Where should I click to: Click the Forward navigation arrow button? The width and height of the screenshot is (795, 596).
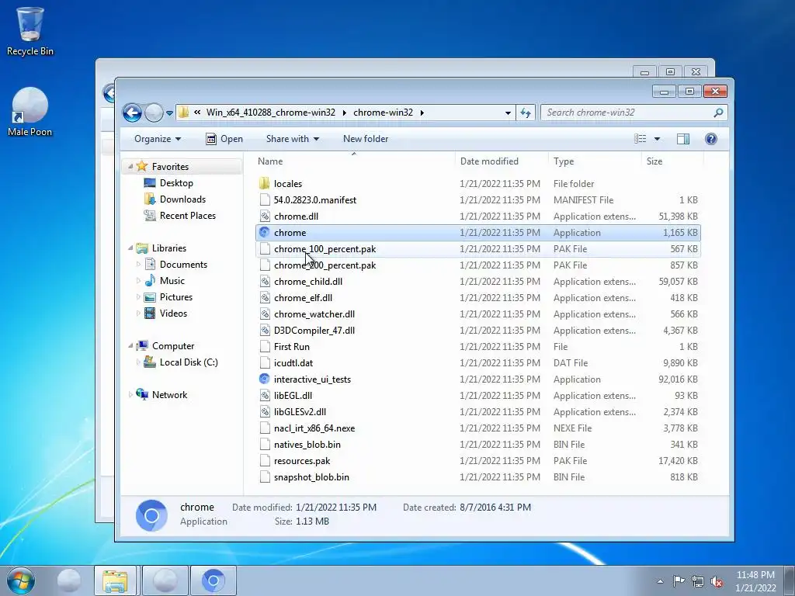[x=154, y=113]
